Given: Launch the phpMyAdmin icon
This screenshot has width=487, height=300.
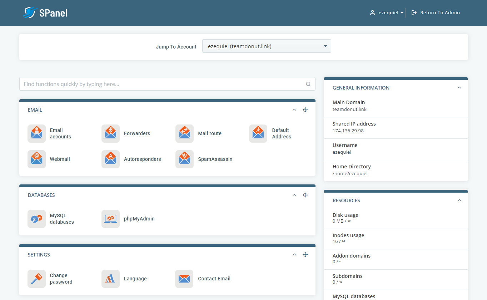Looking at the screenshot, I should [x=110, y=219].
